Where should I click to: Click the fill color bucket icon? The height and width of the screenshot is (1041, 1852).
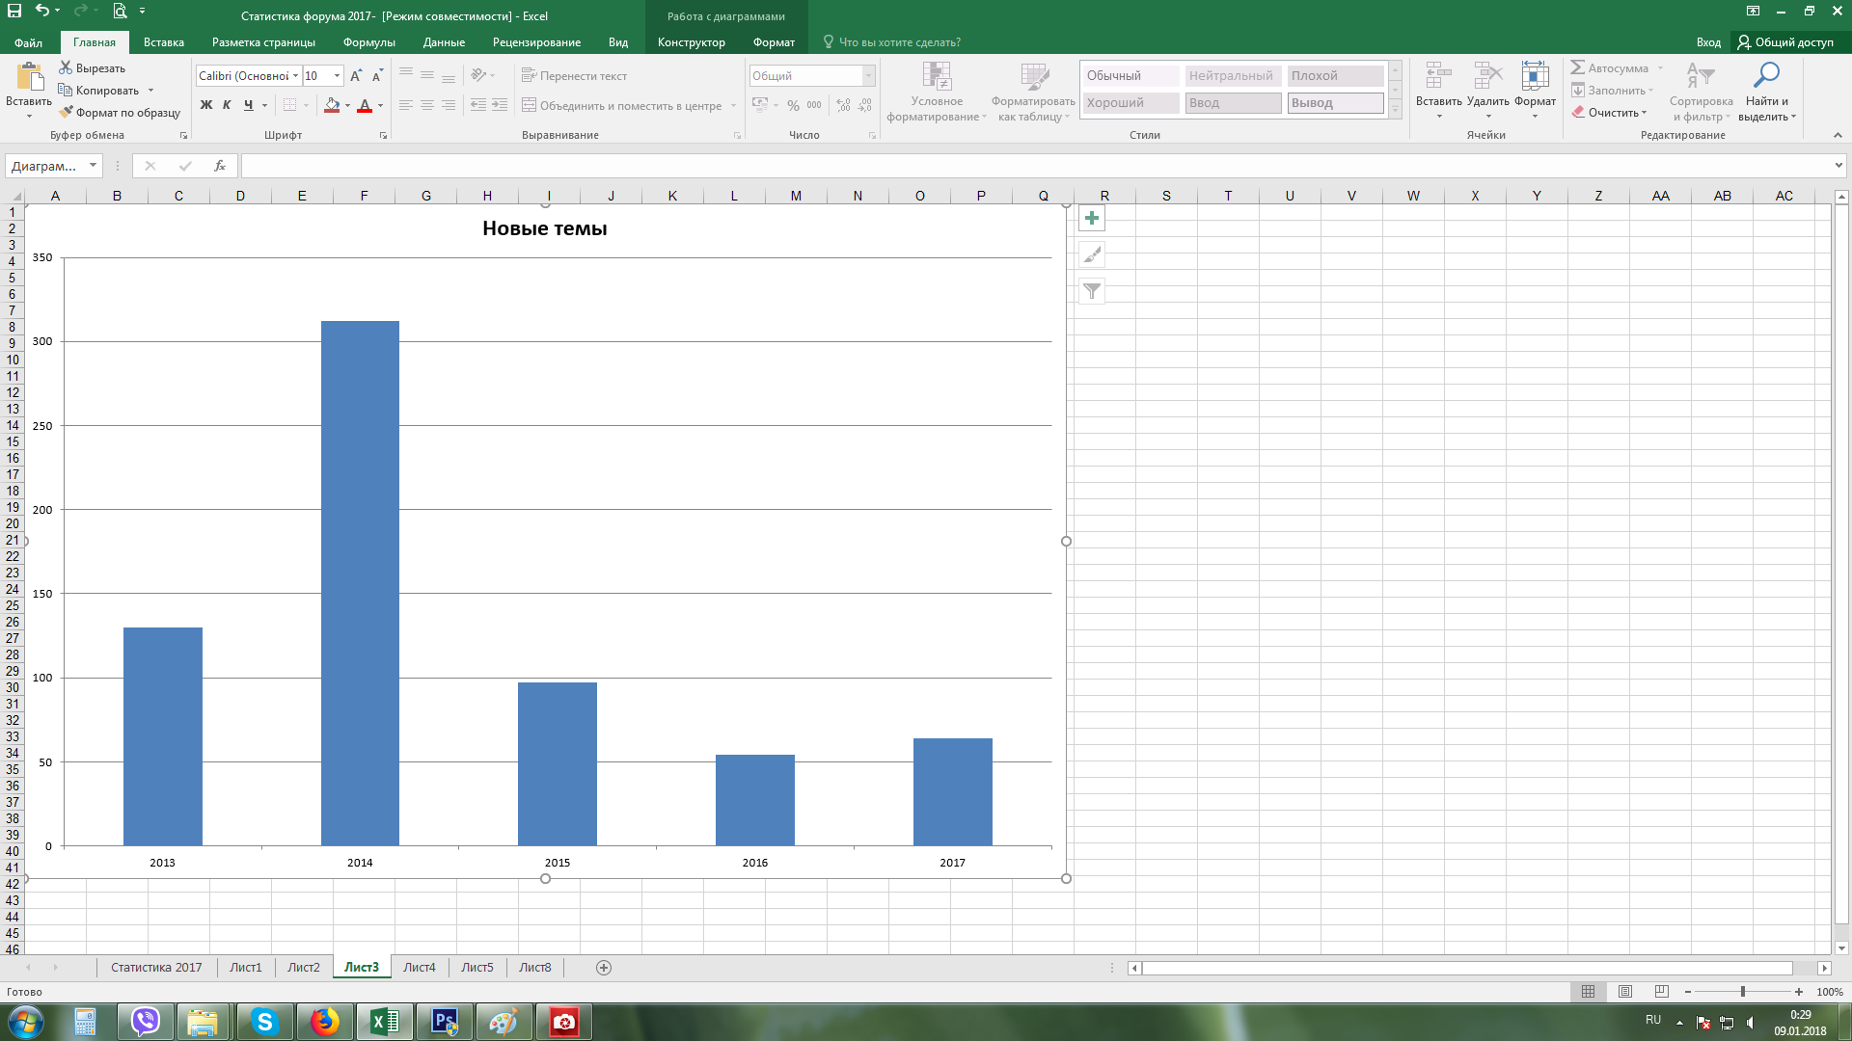(332, 105)
